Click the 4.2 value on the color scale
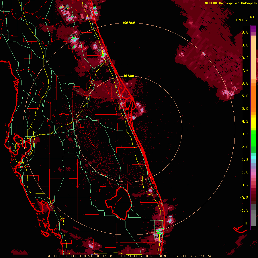 tap(245, 122)
